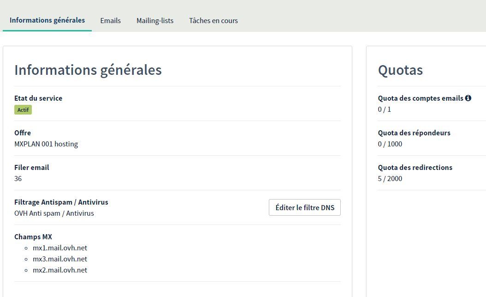Click the mx1.mail.ovh.net MX entry
The width and height of the screenshot is (486, 297).
click(x=59, y=248)
